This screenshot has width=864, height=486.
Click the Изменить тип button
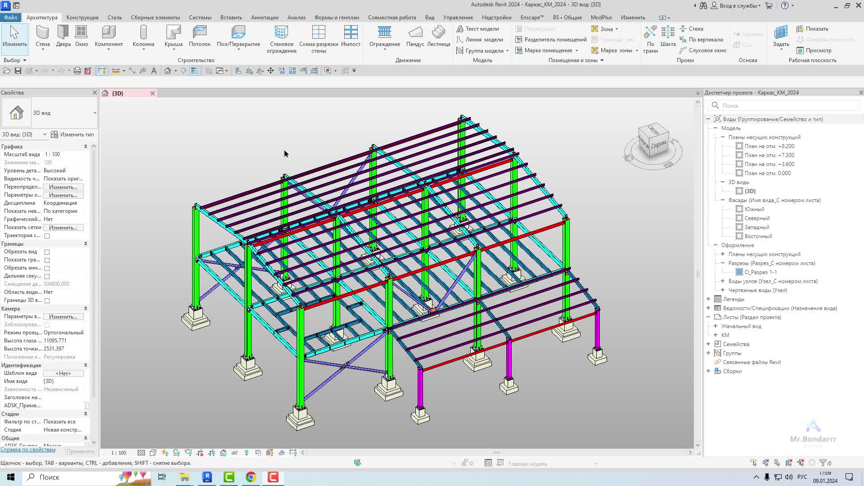tap(73, 134)
